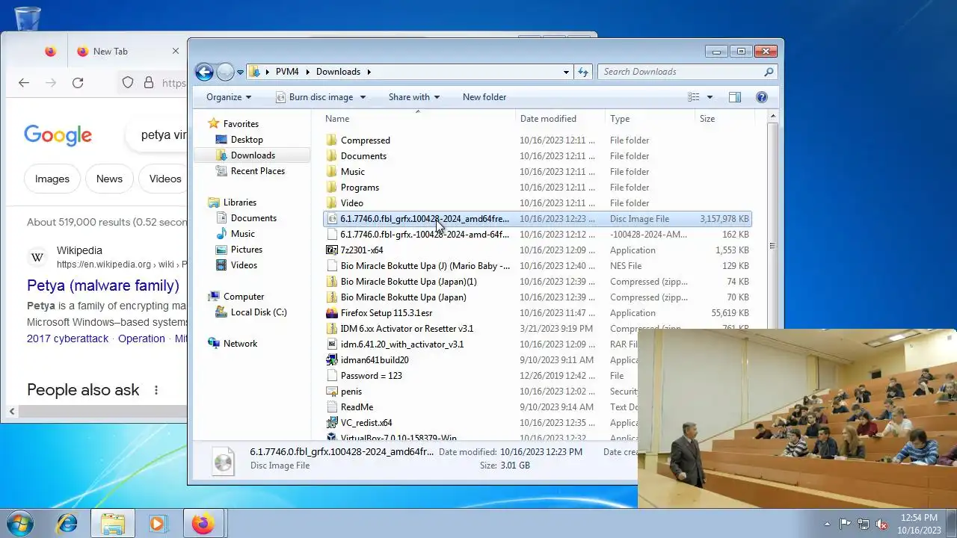957x538 pixels.
Task: Select Bio Miracle Bokutte Upa NES file
Action: [x=537, y=266]
